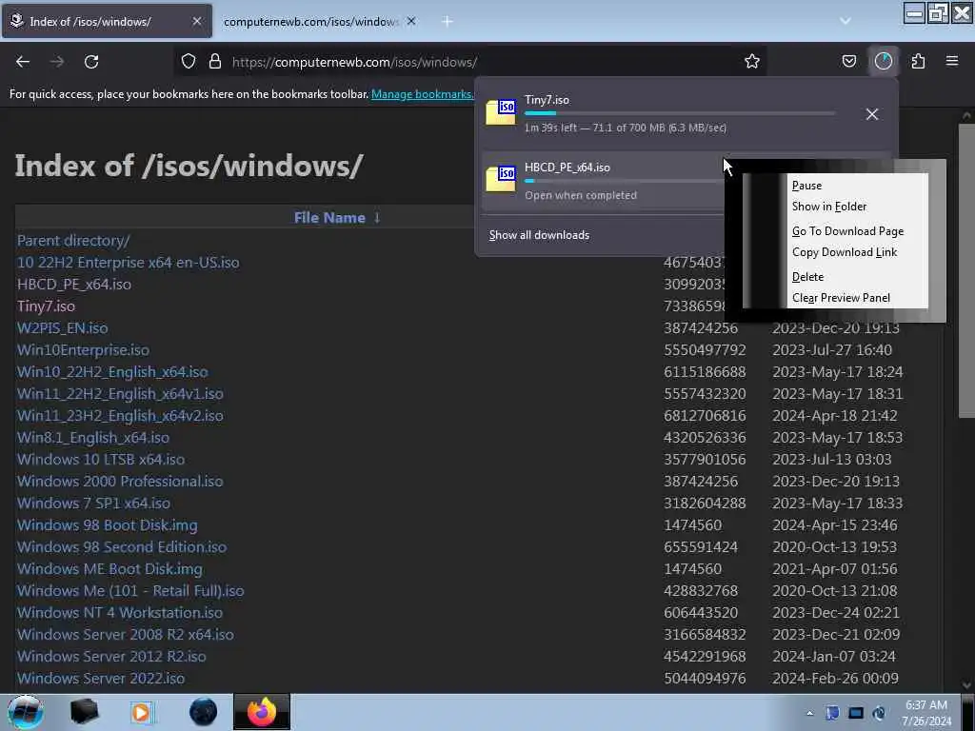
Task: Open the Windows Server 2022.iso link
Action: [101, 678]
